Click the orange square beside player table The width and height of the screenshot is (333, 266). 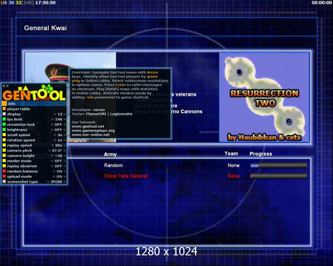pos(4,109)
